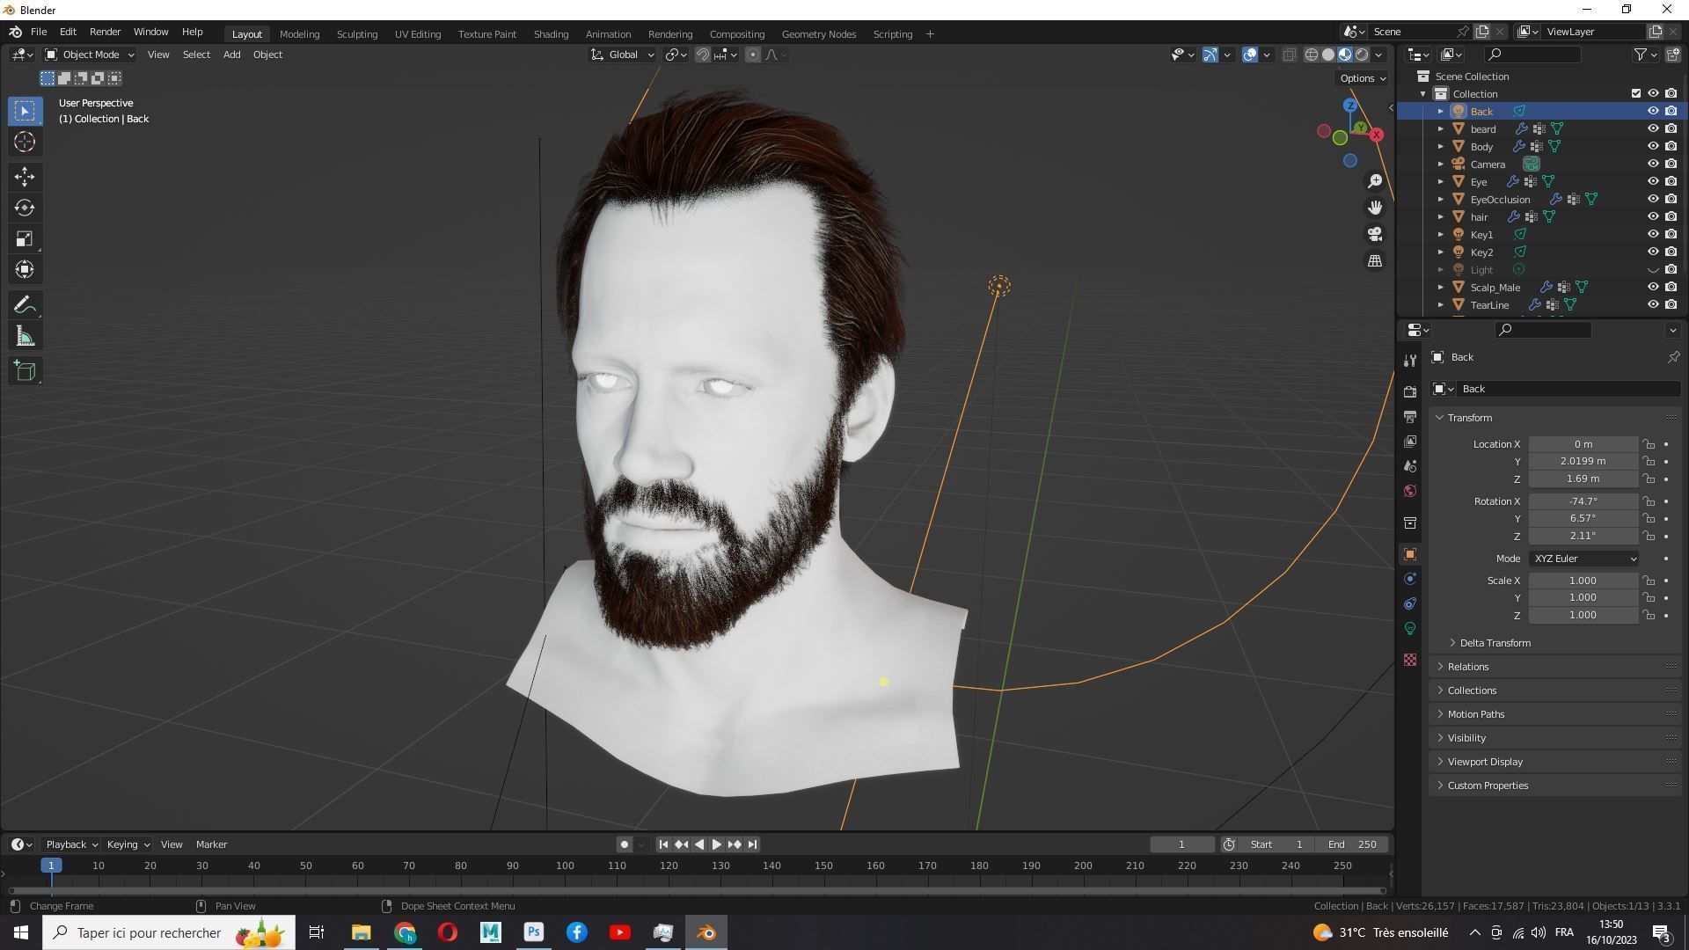Add a new workspace with plus button
The image size is (1689, 950).
point(930,33)
